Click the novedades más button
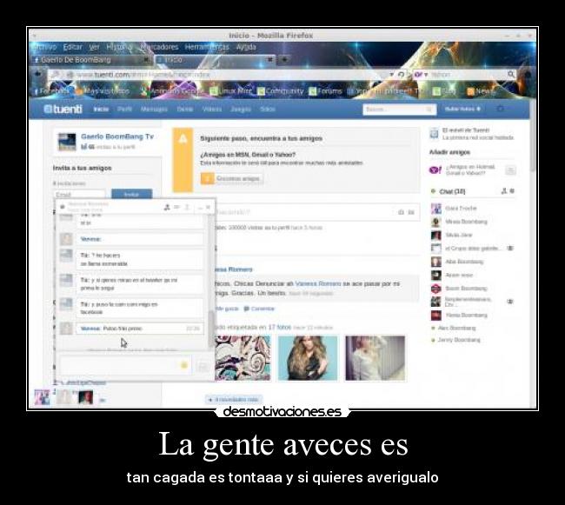Viewport: 565px width, 505px height. (234, 400)
